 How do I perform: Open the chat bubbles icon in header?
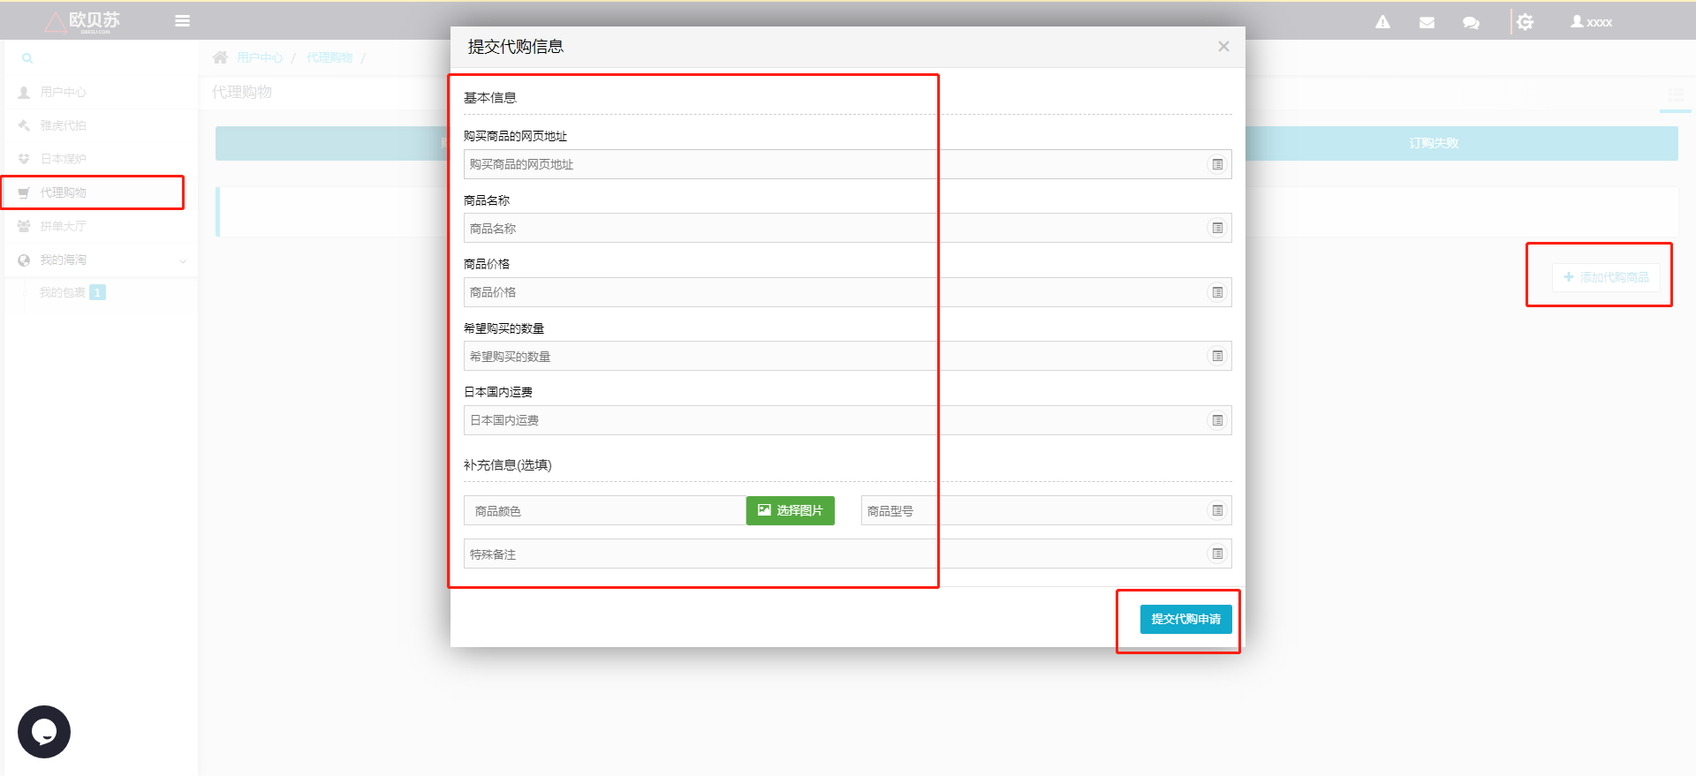1471,22
